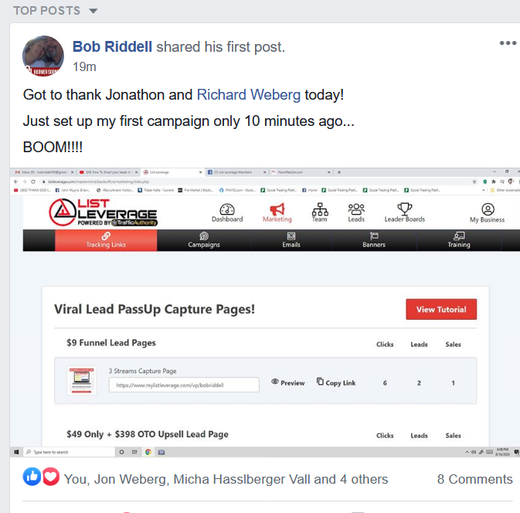Open My Business account icon
This screenshot has height=513, width=520.
click(488, 209)
